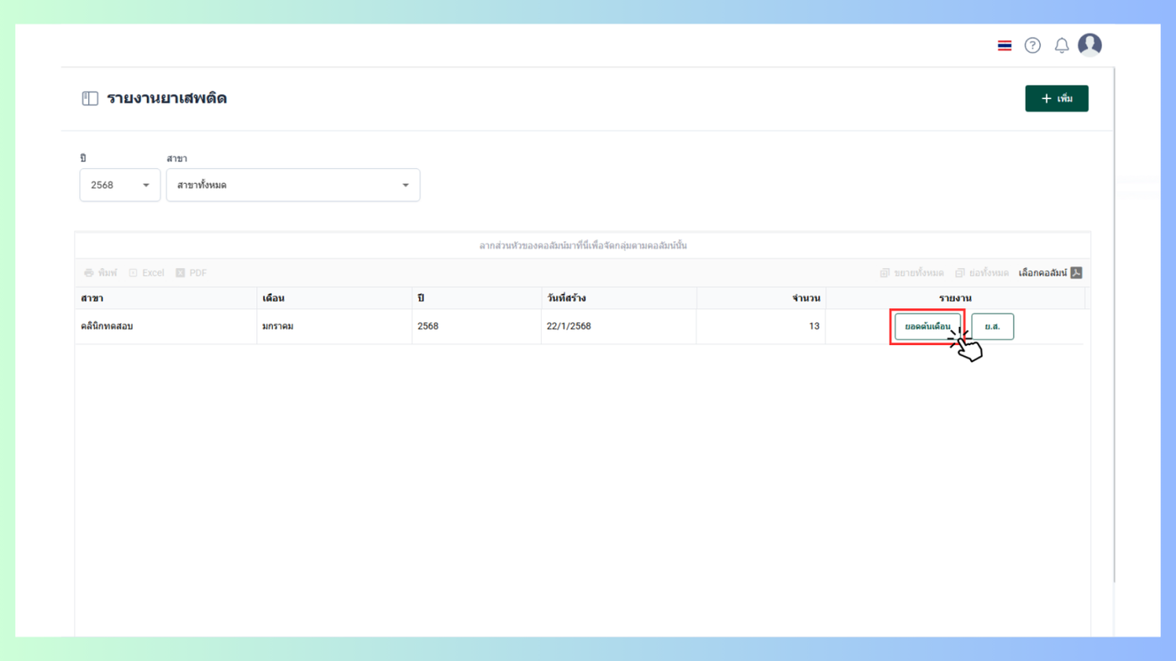Click the PDF icon beside เลือกคอลัมน์
The height and width of the screenshot is (661, 1176).
click(x=1076, y=273)
